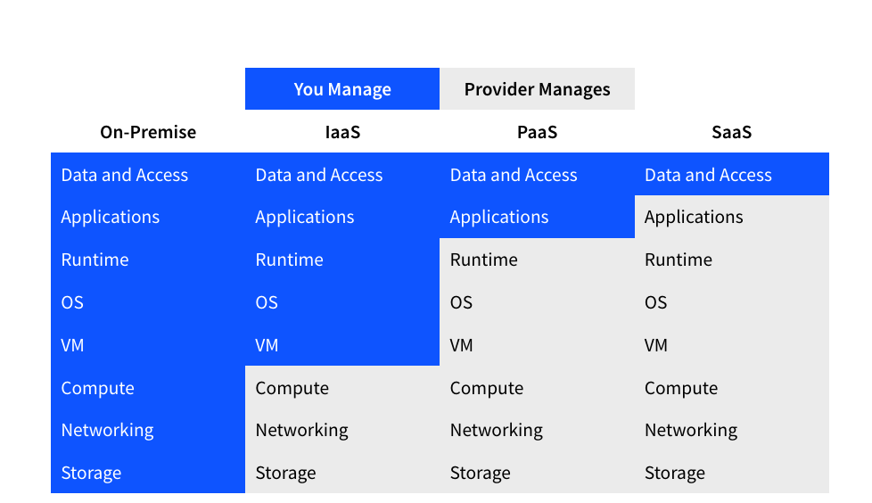This screenshot has width=872, height=503.
Task: Click Storage in the PaaS column
Action: [x=480, y=473]
